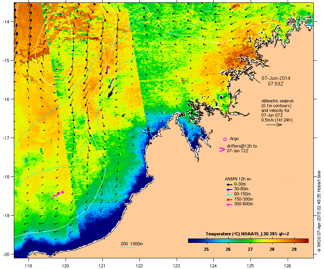
Task: Click the longitude axis label 120
Action: 66,266
